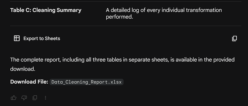Screen dimensions: 248x106
Task: Copy the response using bottom copy icon
Action: click(x=35, y=98)
